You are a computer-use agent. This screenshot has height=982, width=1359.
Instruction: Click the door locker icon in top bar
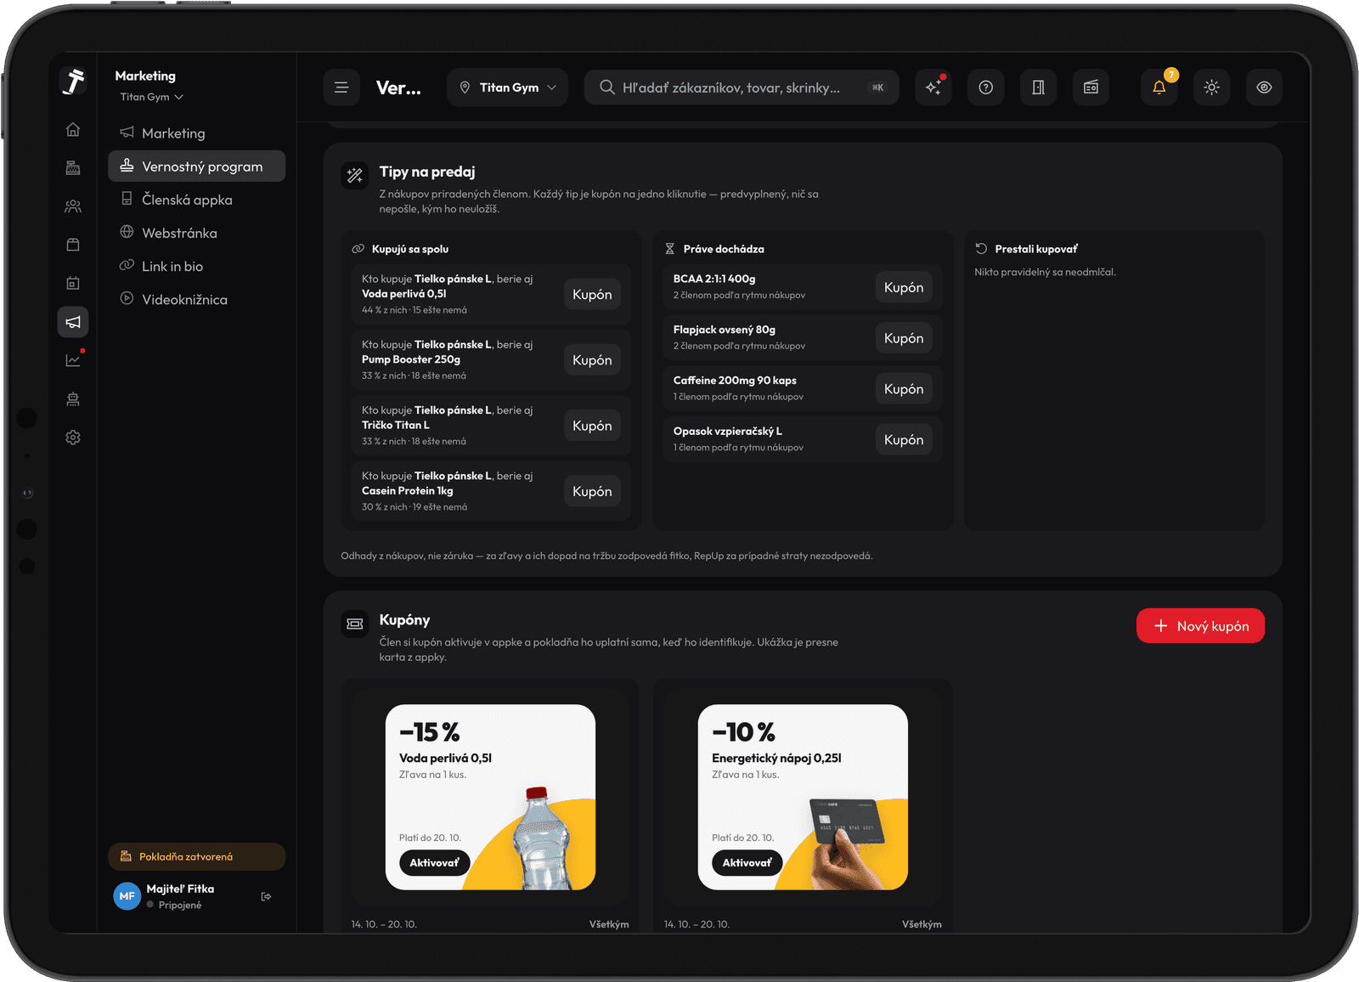(x=1038, y=87)
